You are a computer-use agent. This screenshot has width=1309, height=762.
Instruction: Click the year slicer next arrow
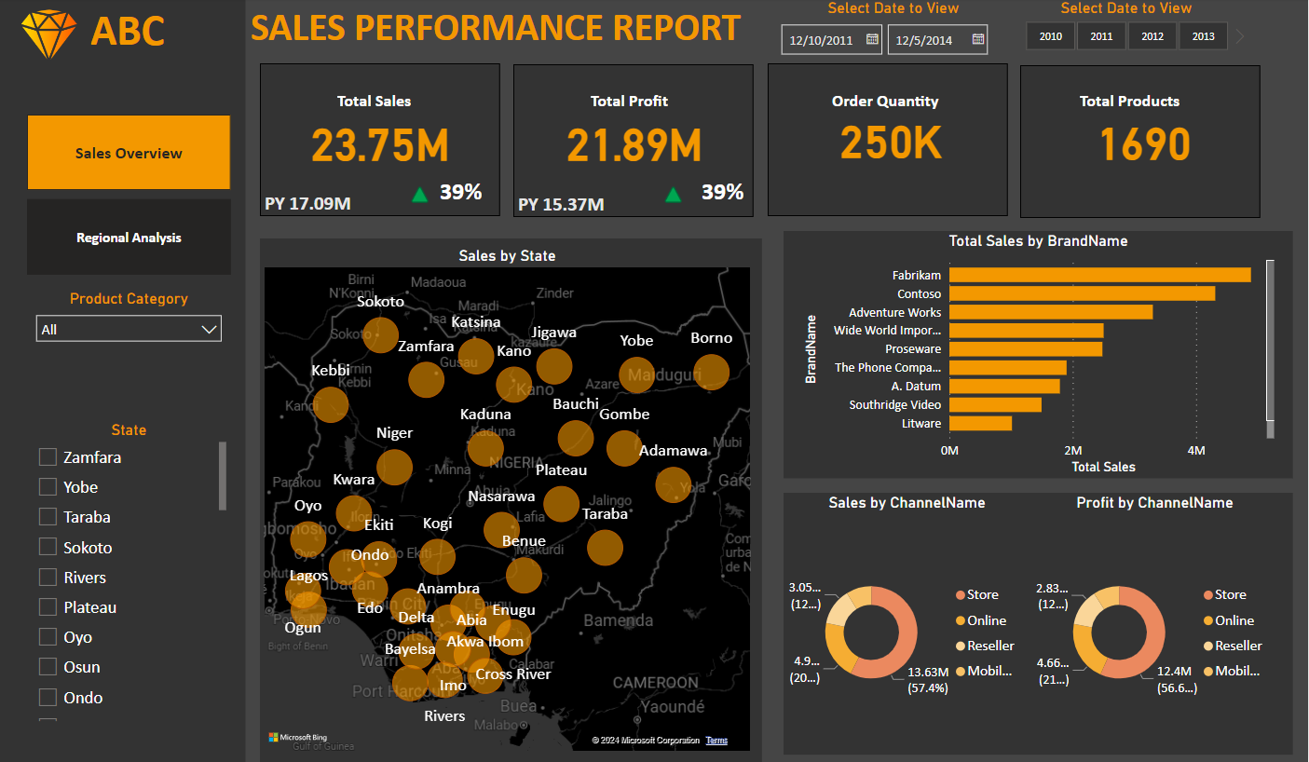(1240, 37)
